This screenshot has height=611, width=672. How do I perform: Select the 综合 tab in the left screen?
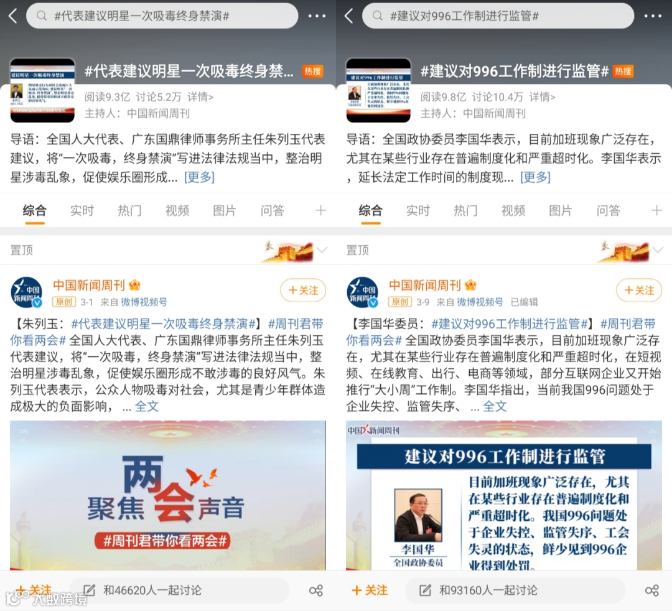35,210
